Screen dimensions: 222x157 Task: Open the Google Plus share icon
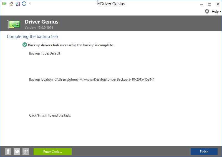[x=26, y=151]
